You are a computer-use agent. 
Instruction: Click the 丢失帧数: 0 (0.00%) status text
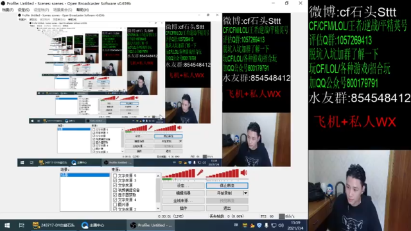tap(227, 216)
